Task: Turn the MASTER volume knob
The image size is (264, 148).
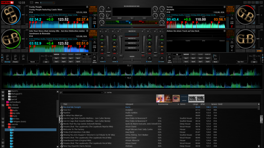Action: click(102, 9)
